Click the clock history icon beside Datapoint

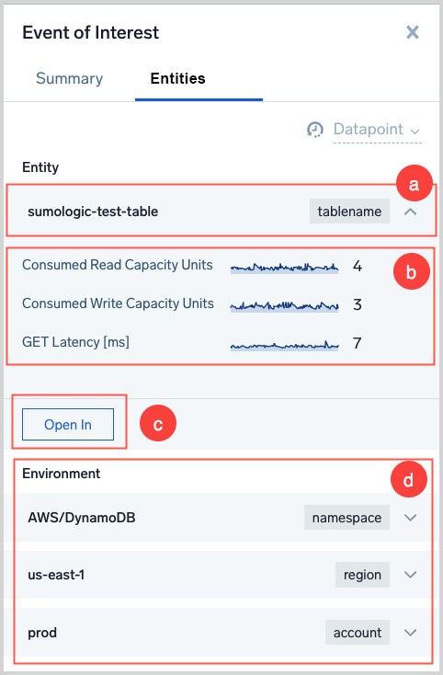coord(315,129)
